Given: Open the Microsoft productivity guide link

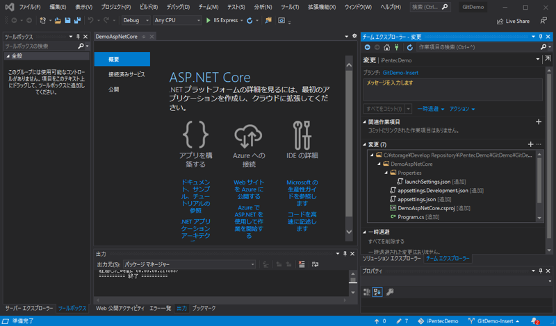Looking at the screenshot, I should click(x=302, y=193).
